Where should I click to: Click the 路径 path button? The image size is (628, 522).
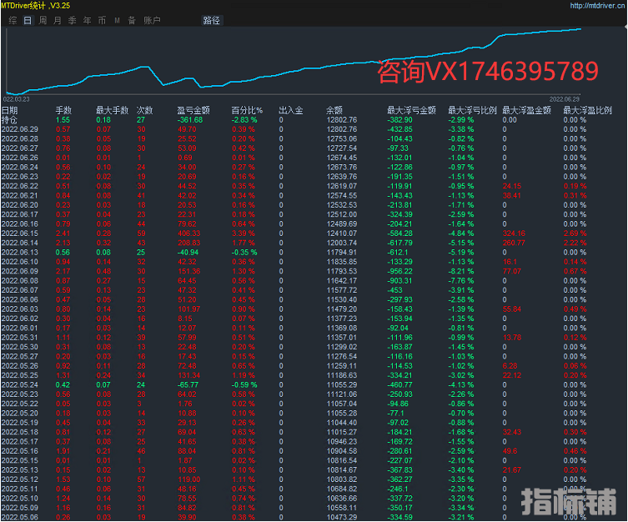212,19
